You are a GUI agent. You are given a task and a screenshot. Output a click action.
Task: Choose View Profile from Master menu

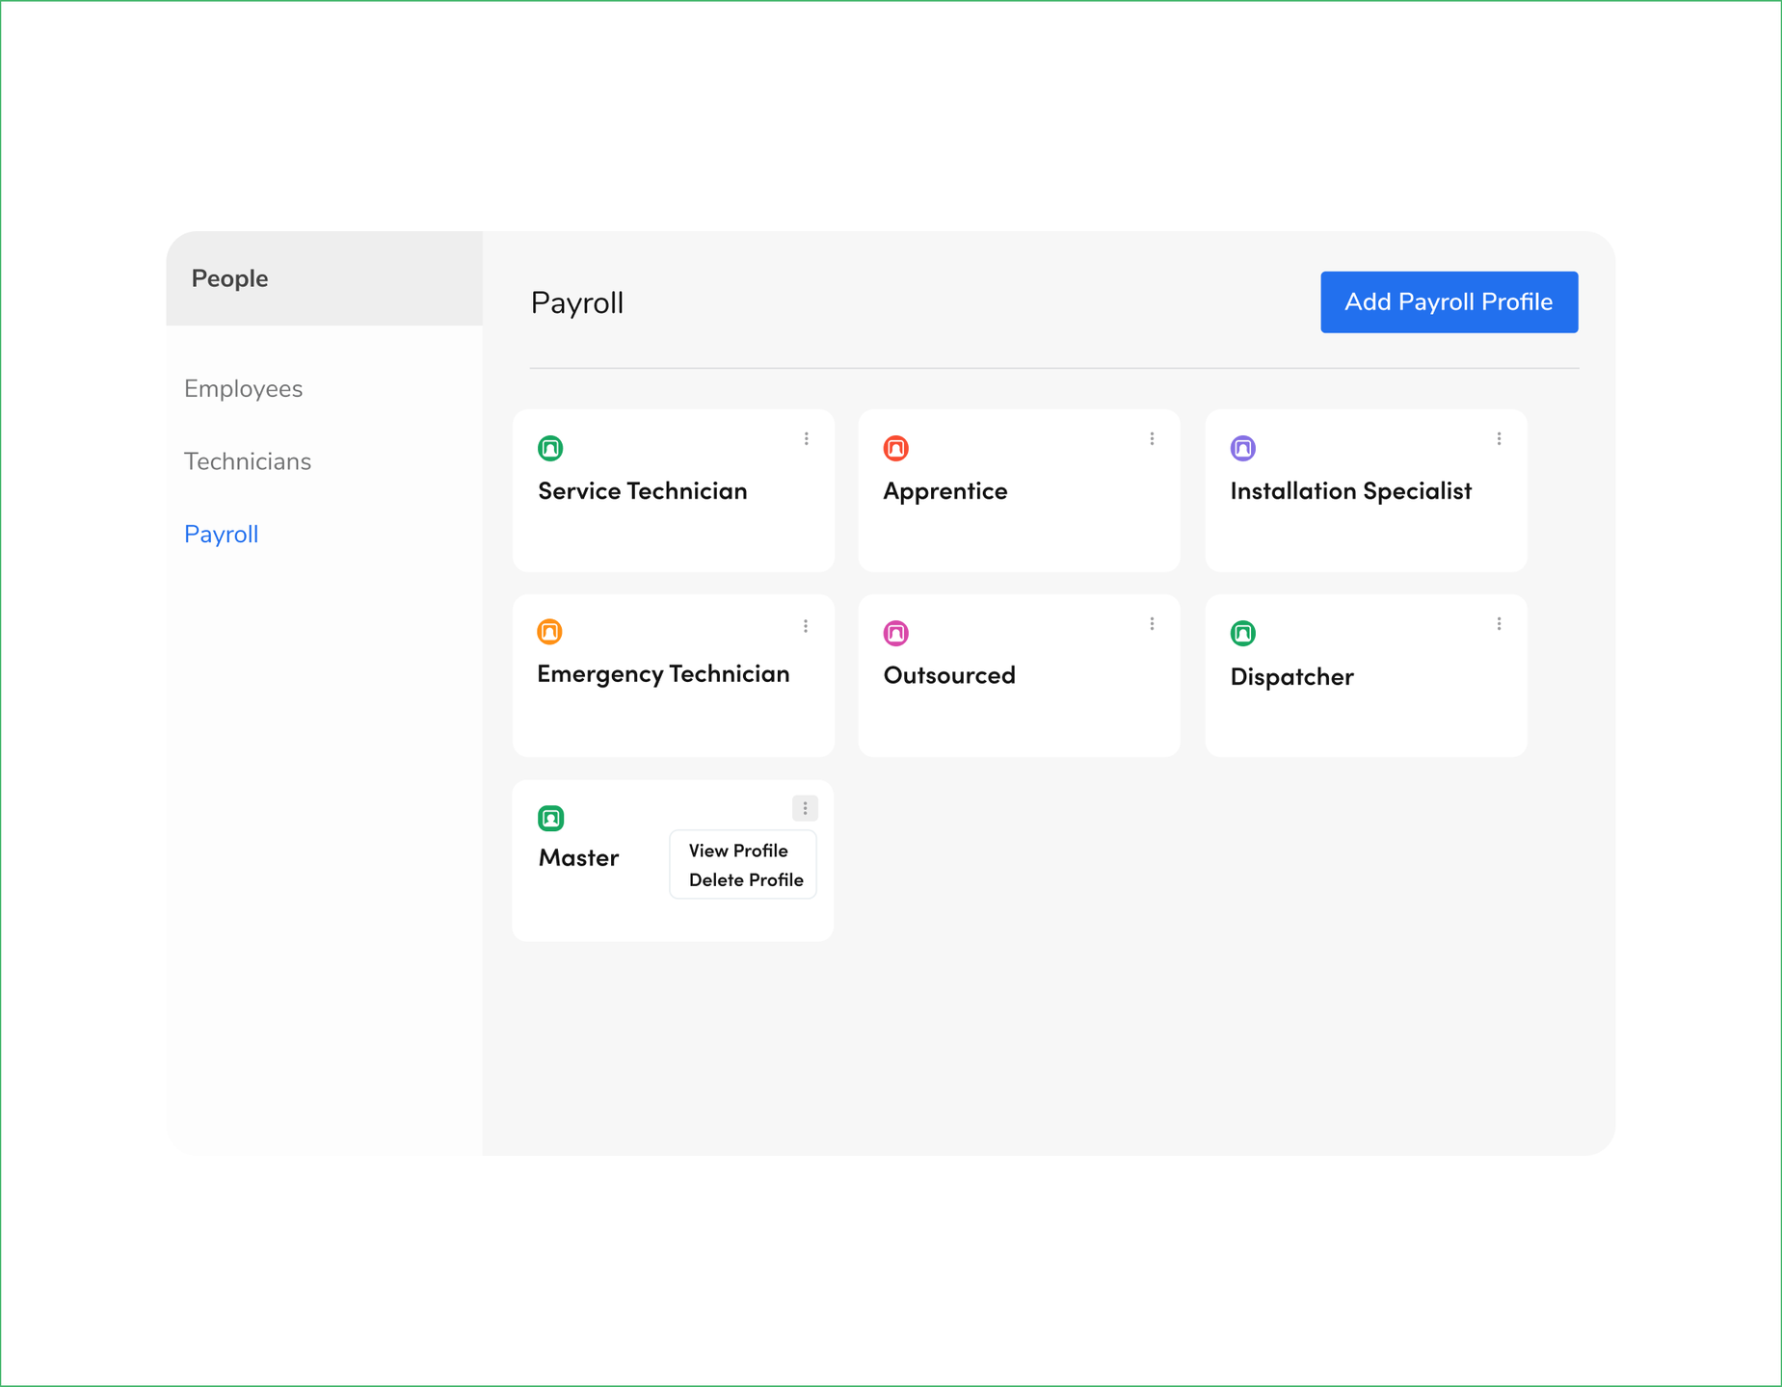coord(738,851)
